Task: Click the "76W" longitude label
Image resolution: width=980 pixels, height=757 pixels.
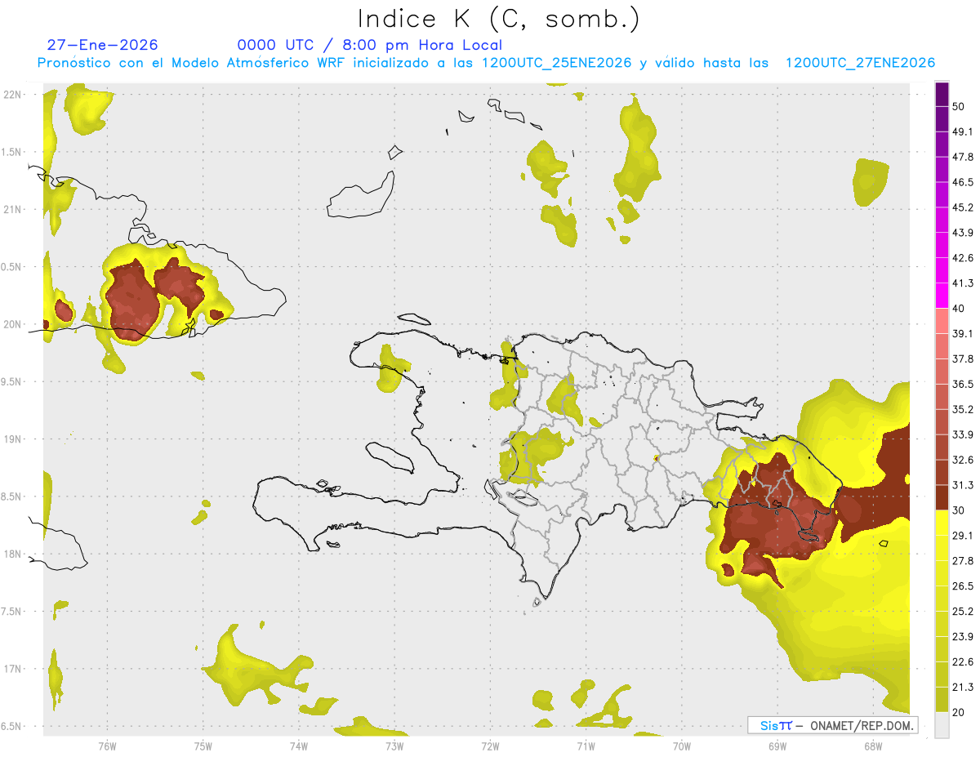Action: coord(107,746)
